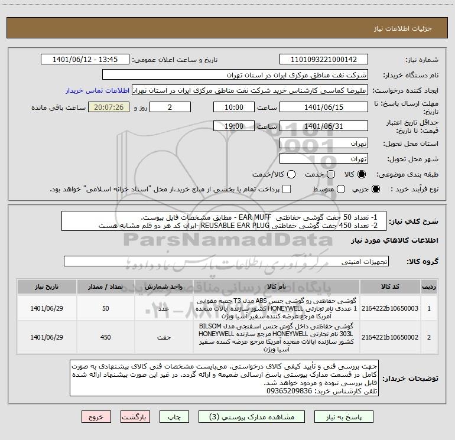Click the quantity cell showing 50
Image resolution: width=455 pixels, height=440 pixels.
coord(106,308)
